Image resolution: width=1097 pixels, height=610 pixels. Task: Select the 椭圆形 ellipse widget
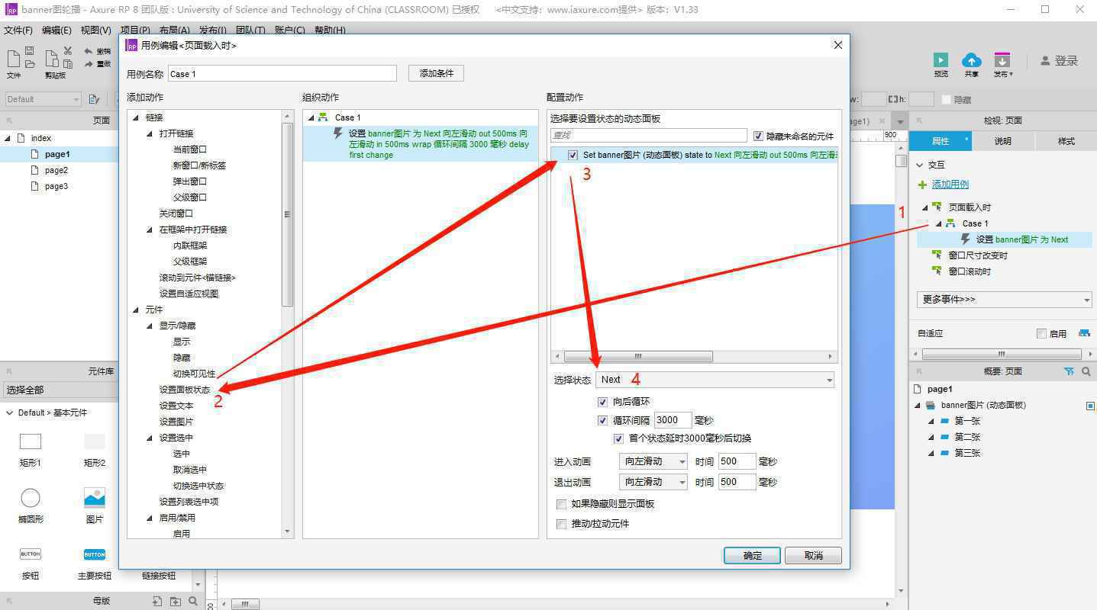pyautogui.click(x=31, y=499)
